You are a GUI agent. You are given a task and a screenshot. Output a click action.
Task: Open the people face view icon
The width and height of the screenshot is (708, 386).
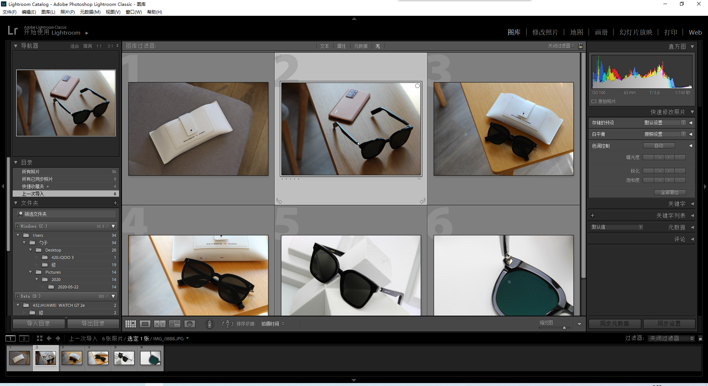190,324
